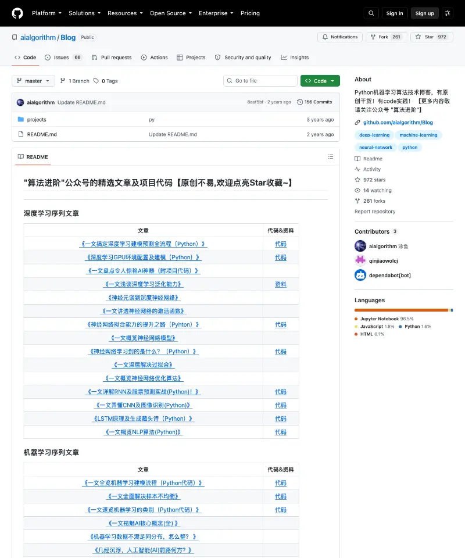Switch to the Issues tab
This screenshot has width=465, height=558.
pyautogui.click(x=63, y=58)
